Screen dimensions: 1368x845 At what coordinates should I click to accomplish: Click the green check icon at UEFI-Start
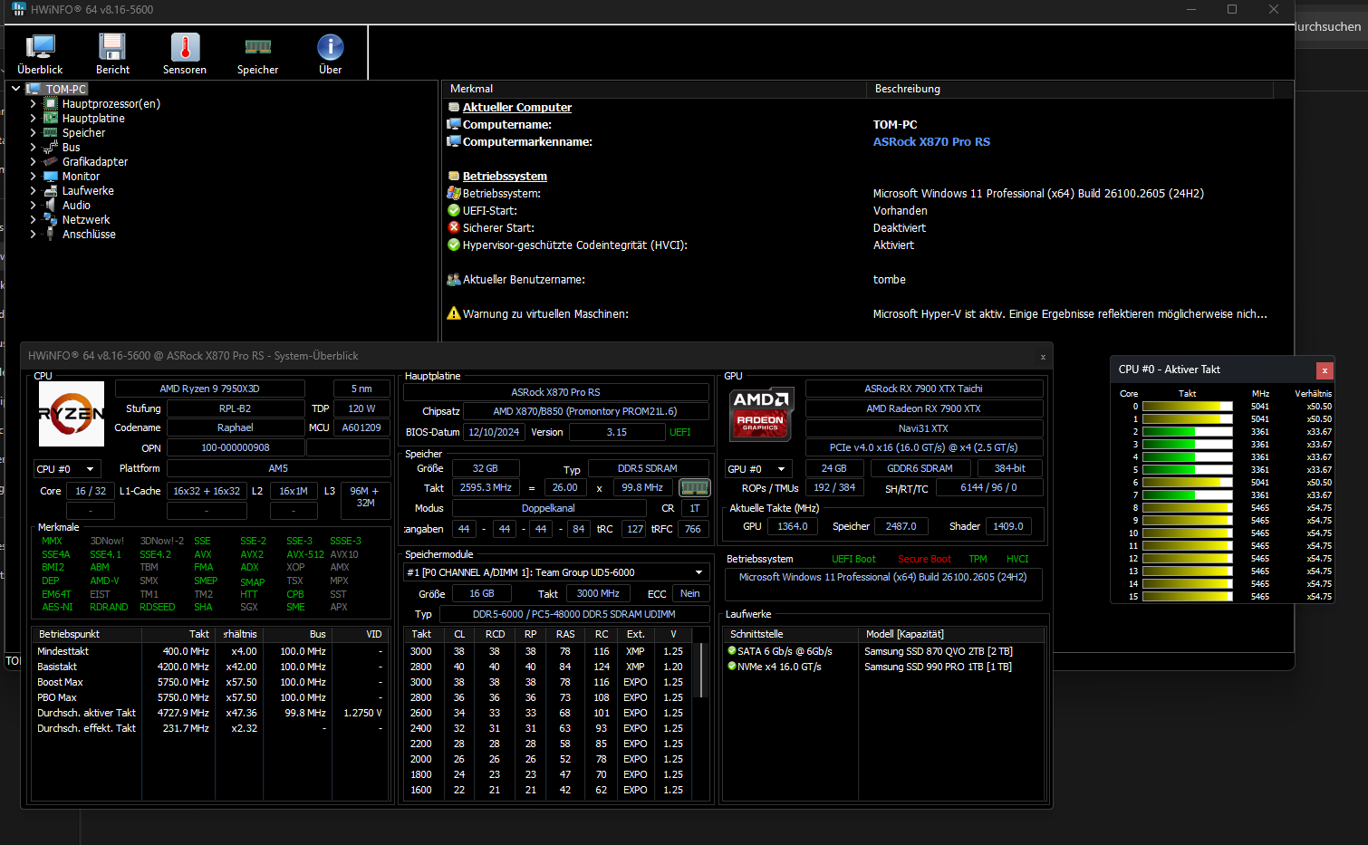tap(454, 210)
